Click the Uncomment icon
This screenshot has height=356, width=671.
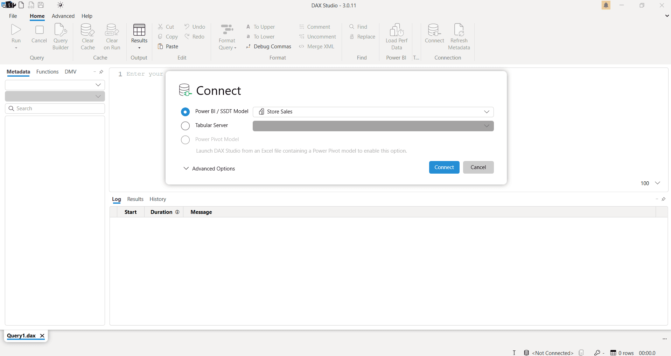(x=301, y=36)
